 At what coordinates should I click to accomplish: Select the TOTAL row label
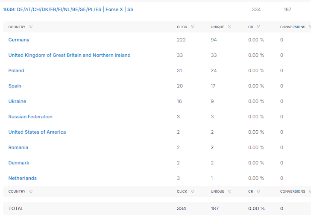16,208
